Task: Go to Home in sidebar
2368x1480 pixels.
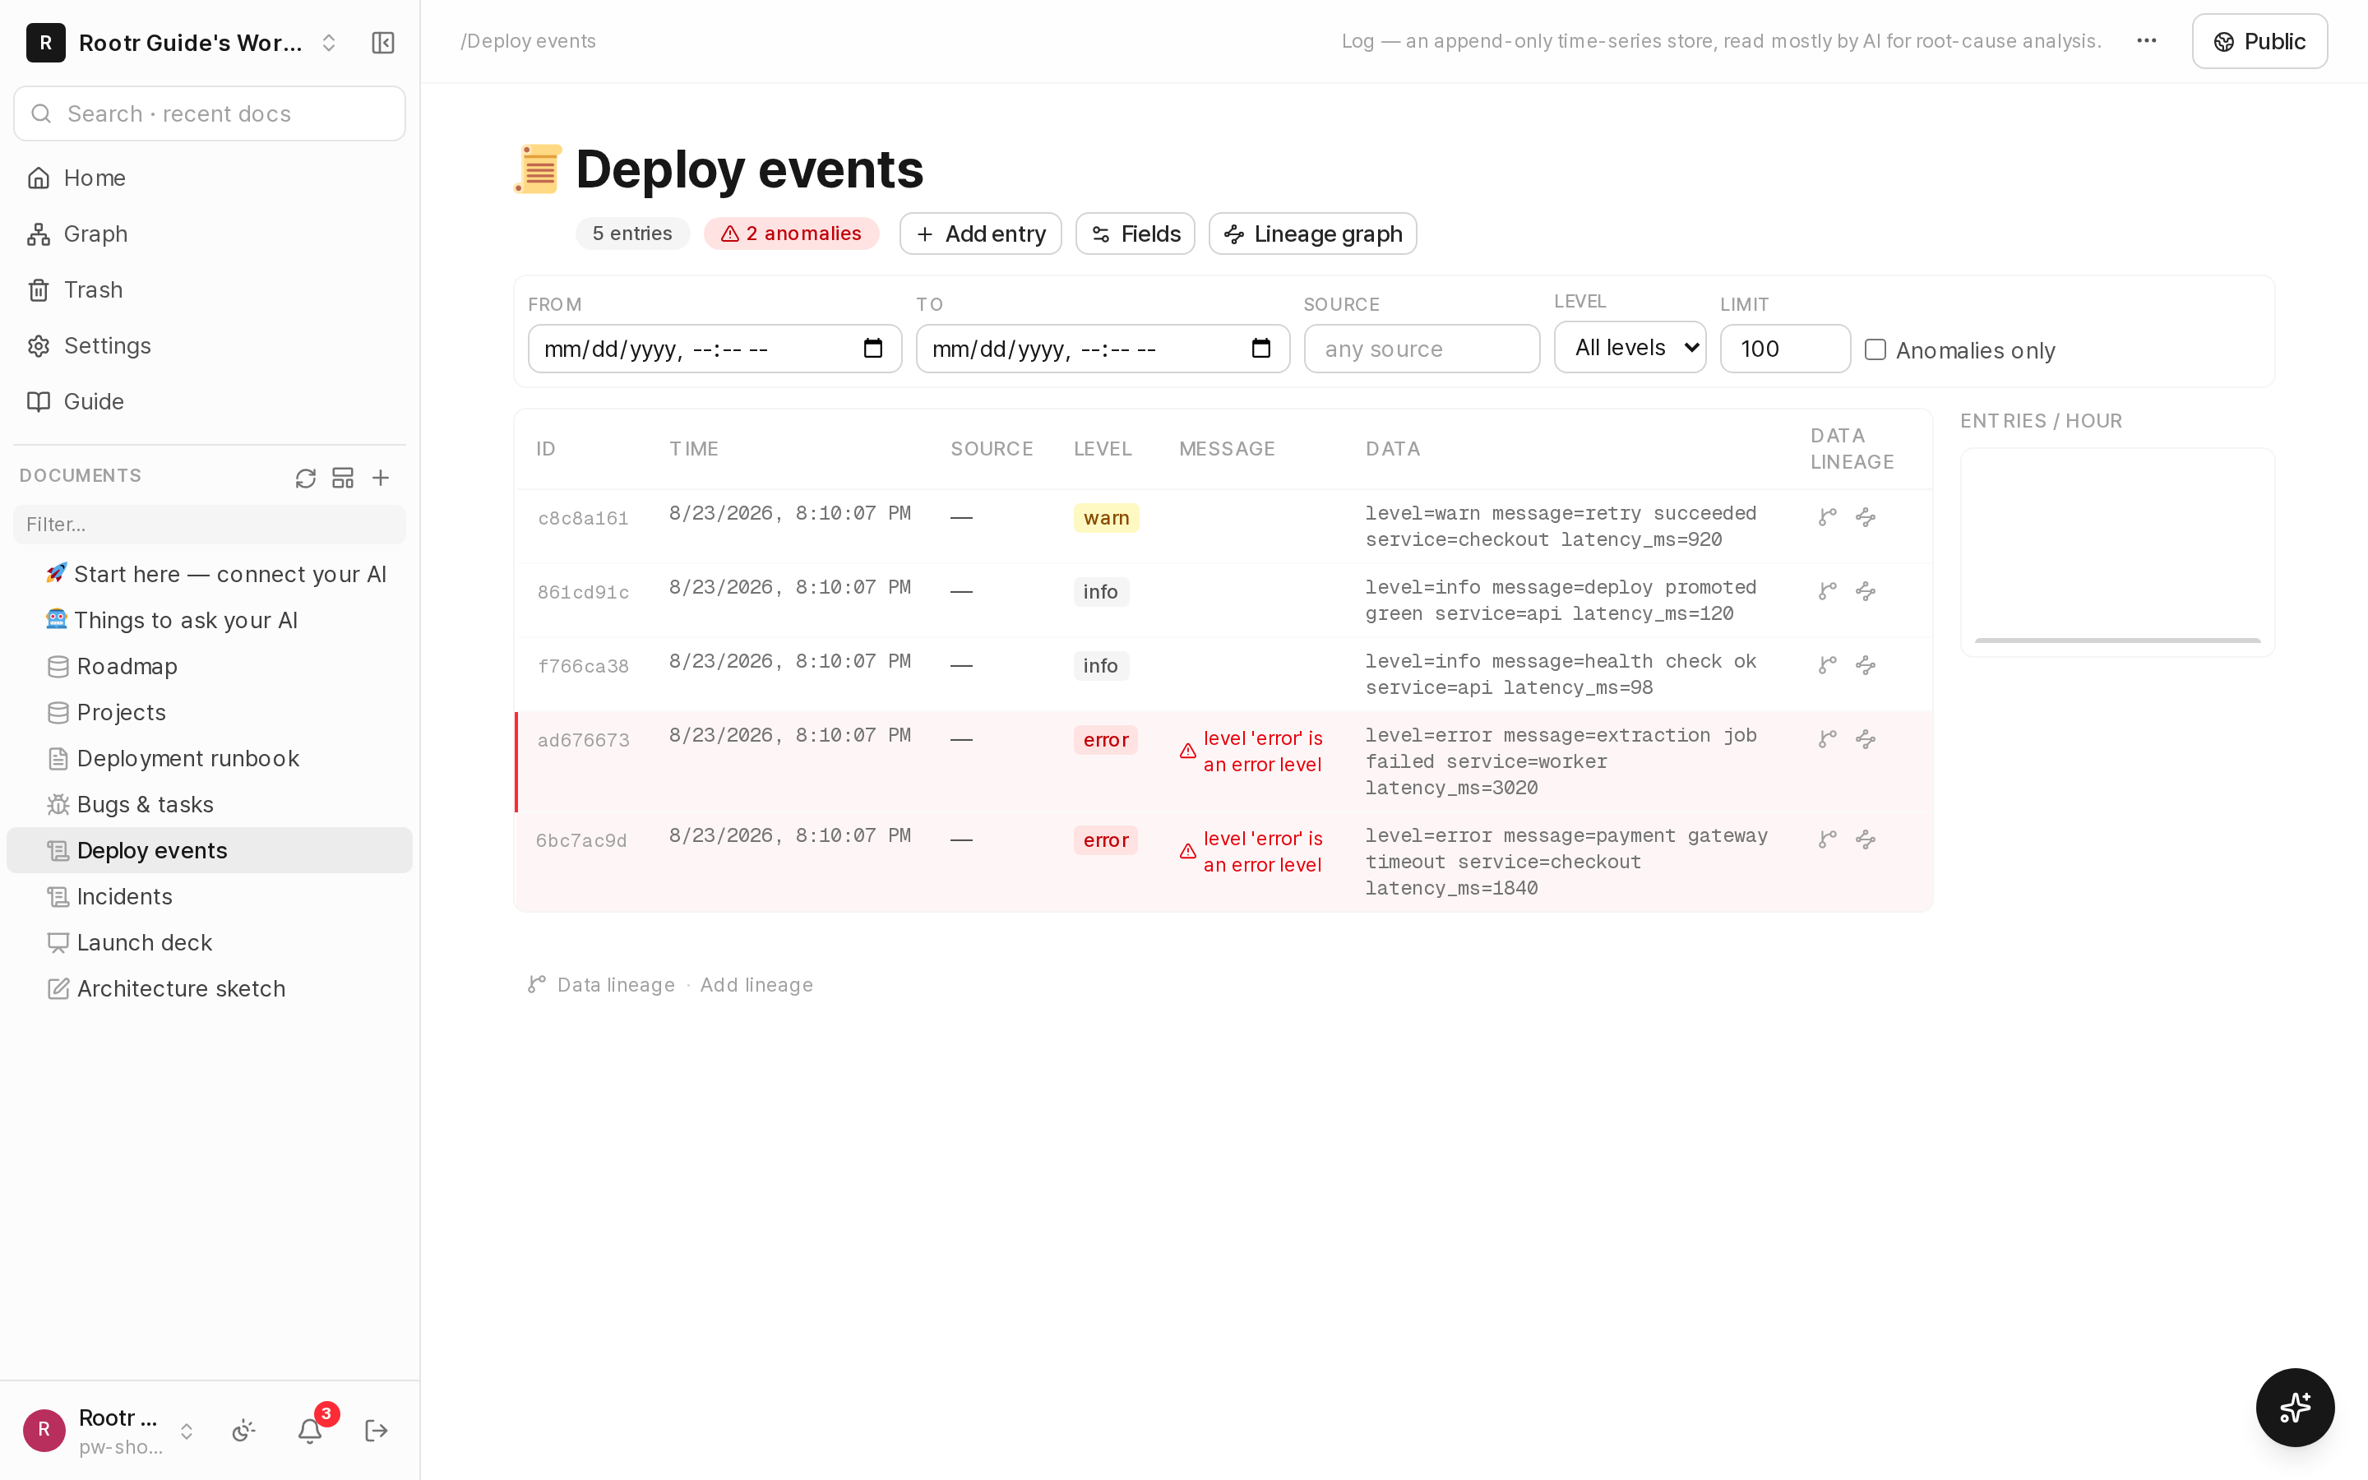Action: click(x=210, y=178)
